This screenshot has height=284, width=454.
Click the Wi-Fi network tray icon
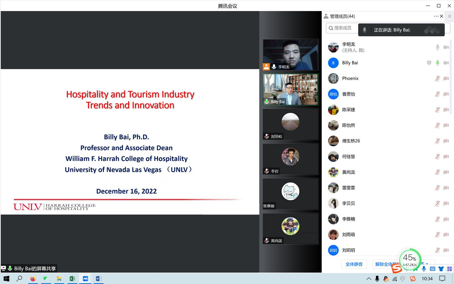coord(395,279)
